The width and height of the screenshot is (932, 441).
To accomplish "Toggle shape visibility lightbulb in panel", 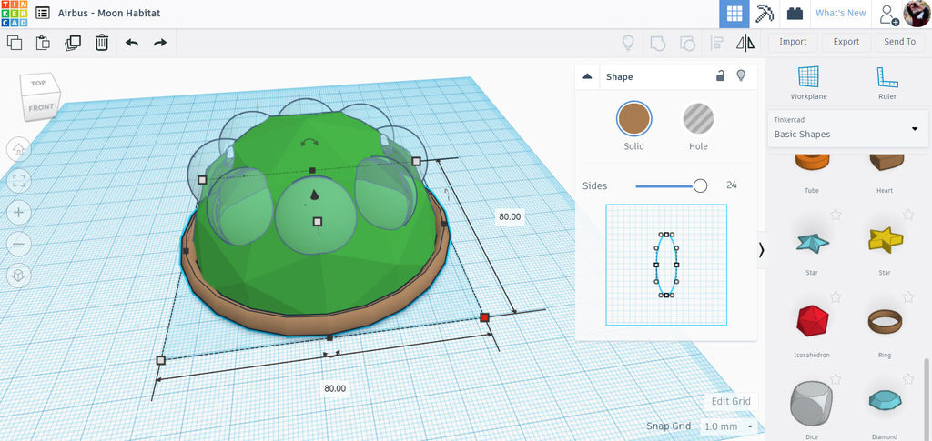I will pyautogui.click(x=741, y=76).
